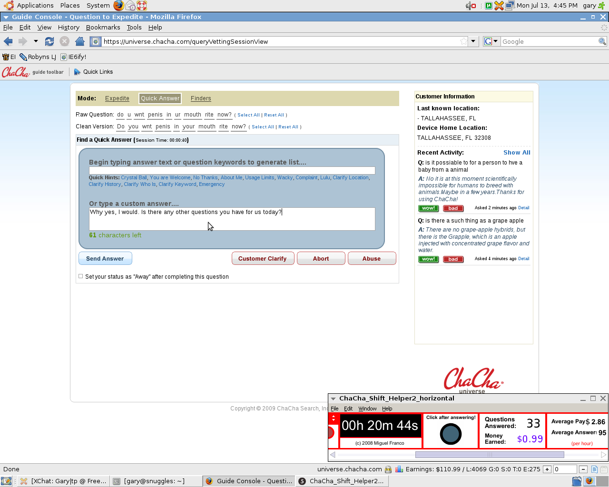The image size is (609, 487).
Task: Open the Firefox History menu
Action: click(x=69, y=28)
